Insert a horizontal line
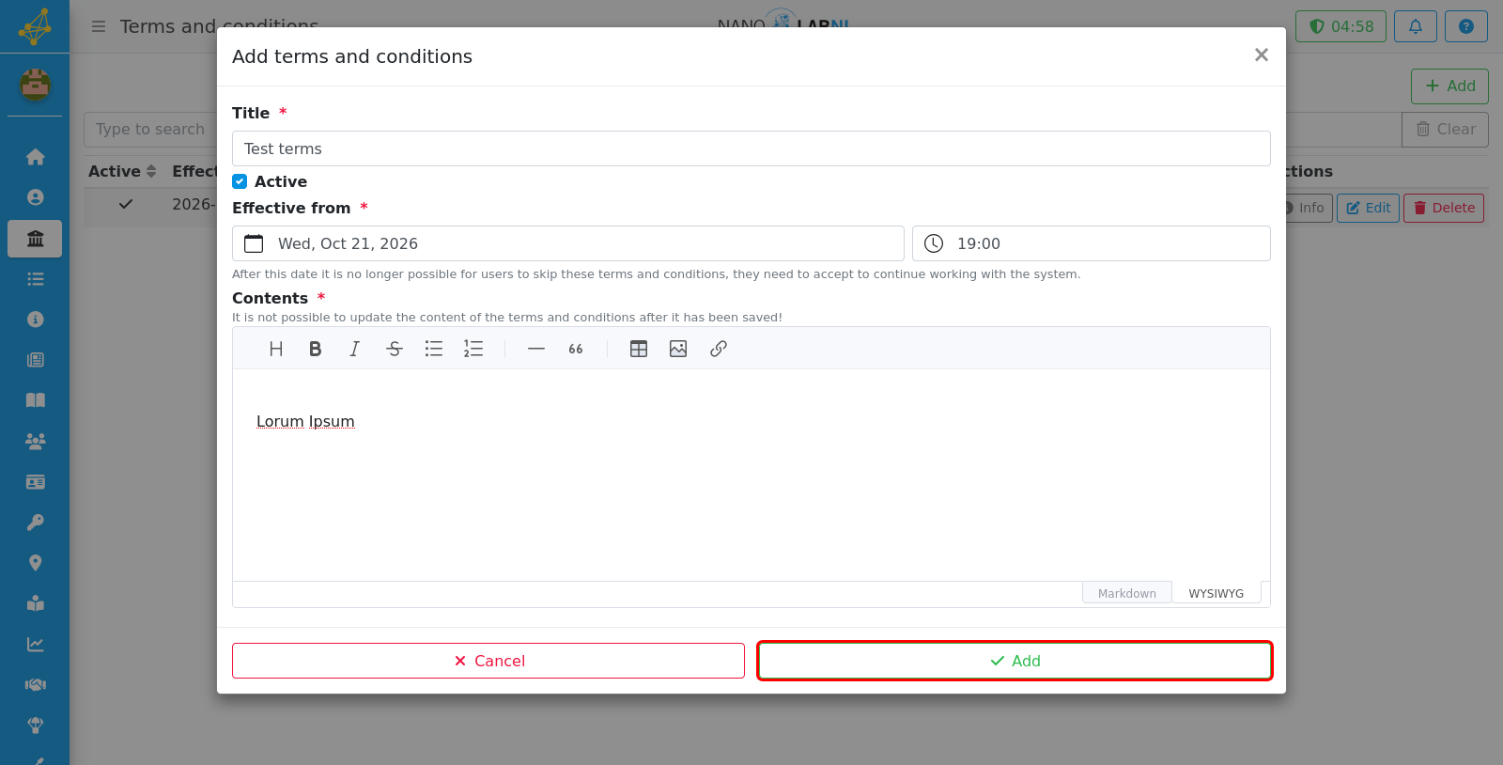Screen dimensions: 1503x765 536,349
